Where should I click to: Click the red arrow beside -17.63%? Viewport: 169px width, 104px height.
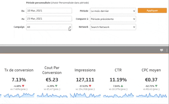point(90,86)
